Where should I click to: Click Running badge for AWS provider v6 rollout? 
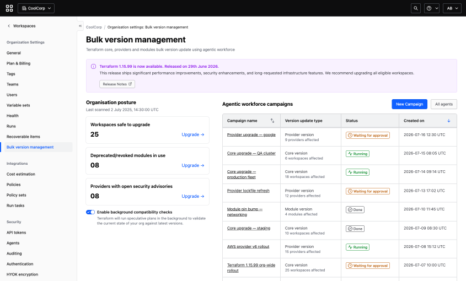(357, 247)
